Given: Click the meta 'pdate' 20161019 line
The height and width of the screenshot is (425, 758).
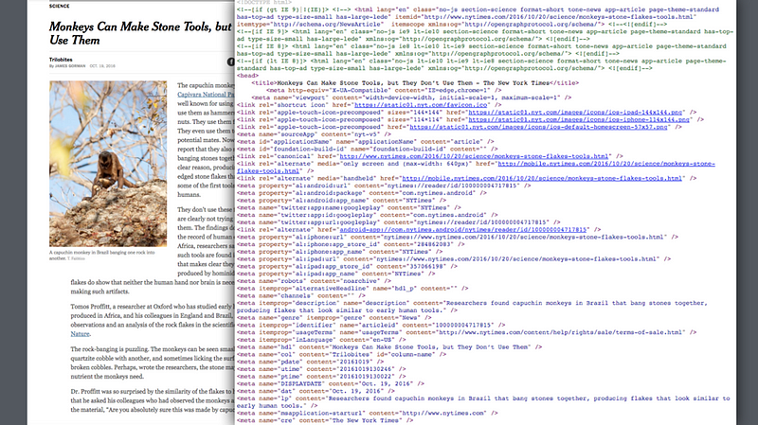Looking at the screenshot, I should click(x=310, y=362).
